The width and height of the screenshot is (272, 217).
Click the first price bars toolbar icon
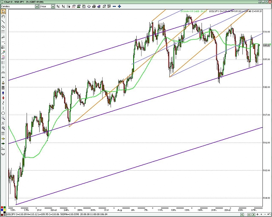tap(58, 7)
